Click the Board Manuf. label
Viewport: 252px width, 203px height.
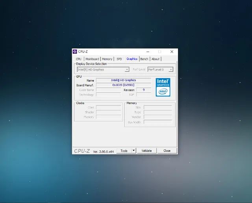85,85
